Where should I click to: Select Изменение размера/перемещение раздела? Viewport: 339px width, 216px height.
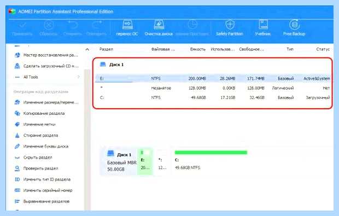coord(46,102)
